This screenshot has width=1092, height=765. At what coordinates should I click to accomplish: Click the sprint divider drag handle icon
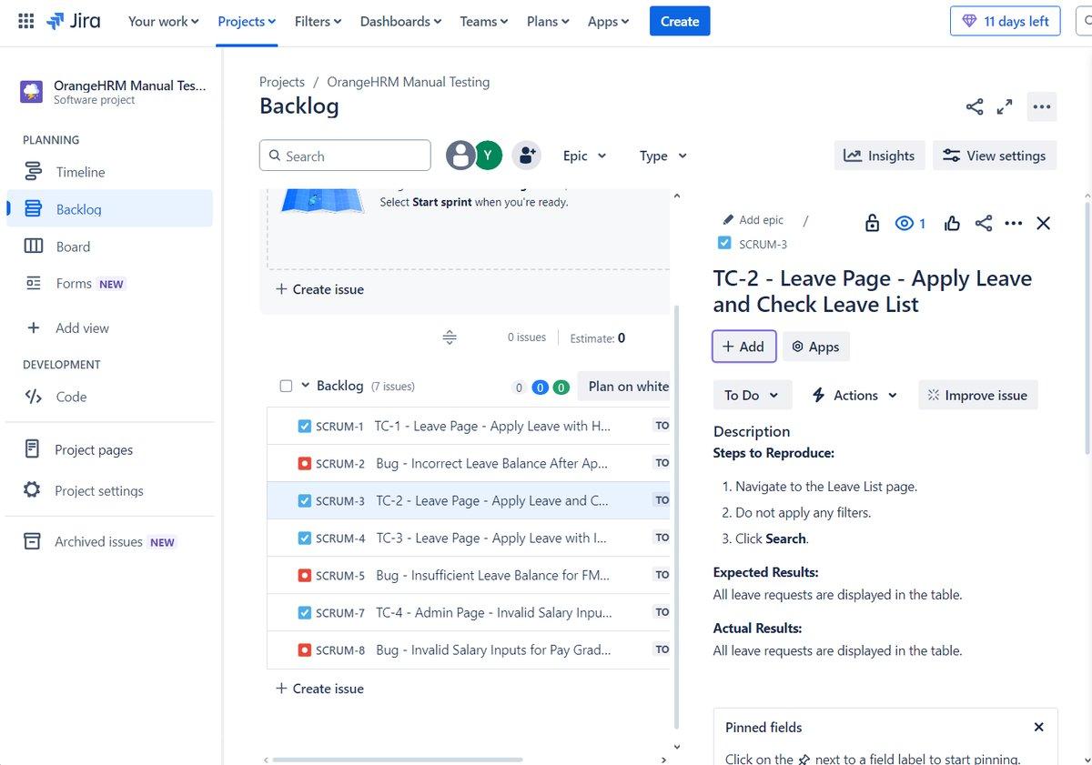[x=450, y=337]
